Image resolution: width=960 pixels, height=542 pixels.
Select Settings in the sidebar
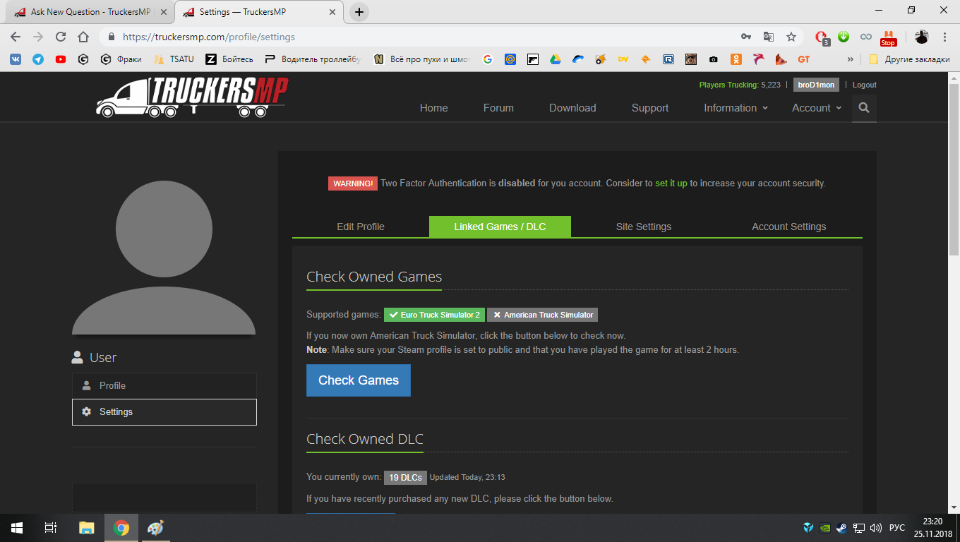[x=164, y=411]
